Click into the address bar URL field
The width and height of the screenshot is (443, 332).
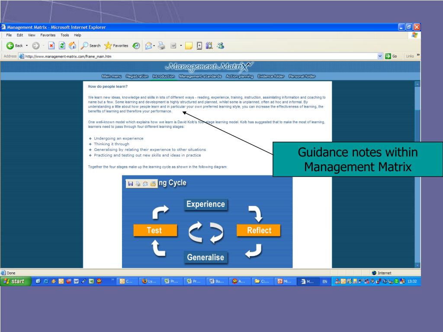201,56
